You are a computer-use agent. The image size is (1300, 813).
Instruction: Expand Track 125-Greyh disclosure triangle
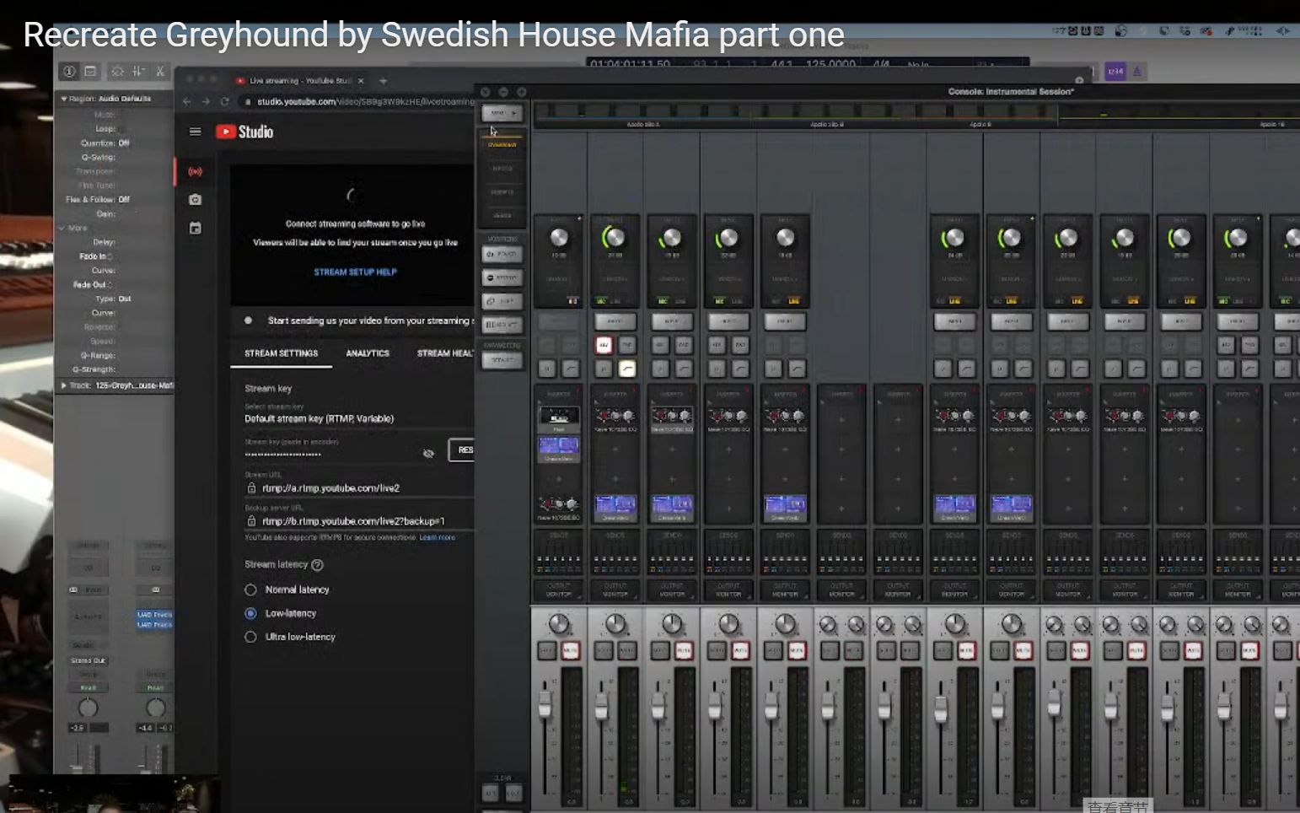63,385
